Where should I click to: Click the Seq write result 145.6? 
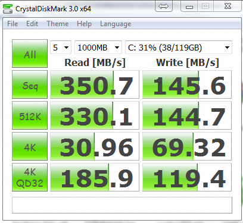point(187,84)
